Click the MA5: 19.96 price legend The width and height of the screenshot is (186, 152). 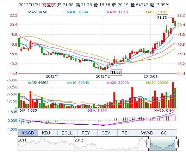[x=38, y=12]
